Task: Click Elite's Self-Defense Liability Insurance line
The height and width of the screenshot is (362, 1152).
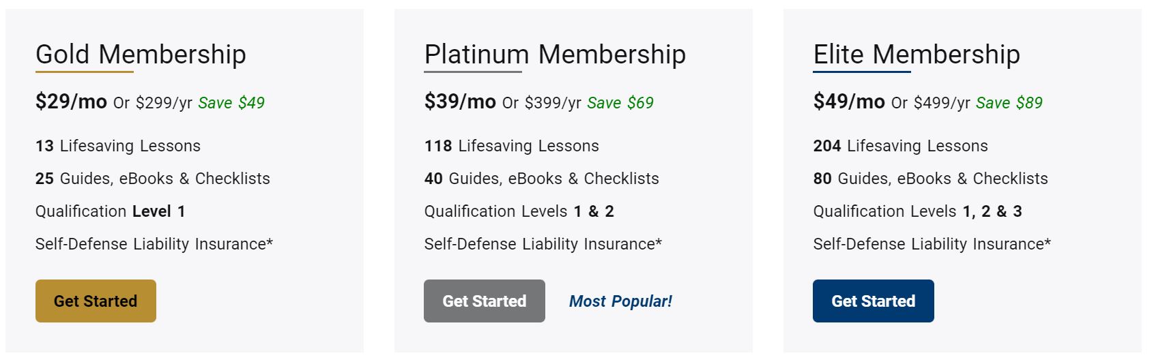Action: pos(932,244)
